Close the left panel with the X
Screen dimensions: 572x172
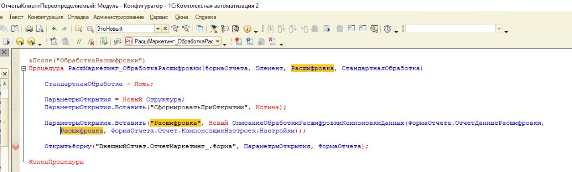(4, 53)
